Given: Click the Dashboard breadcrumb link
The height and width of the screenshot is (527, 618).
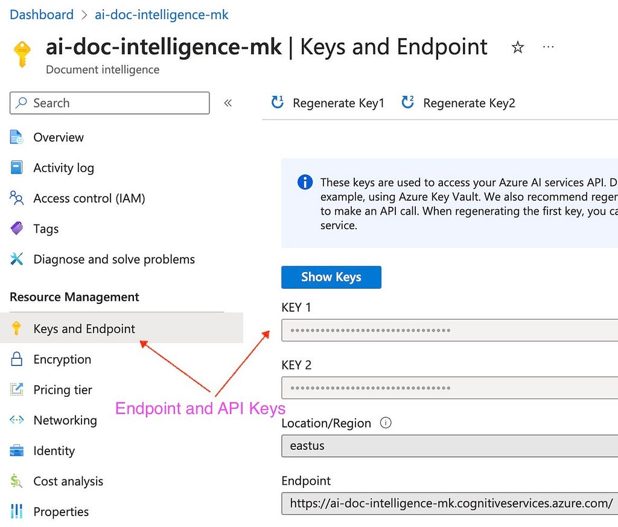Looking at the screenshot, I should pos(42,14).
